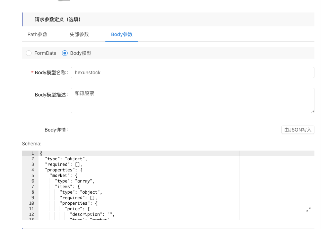Switch to the Path参数 tab

(x=37, y=34)
